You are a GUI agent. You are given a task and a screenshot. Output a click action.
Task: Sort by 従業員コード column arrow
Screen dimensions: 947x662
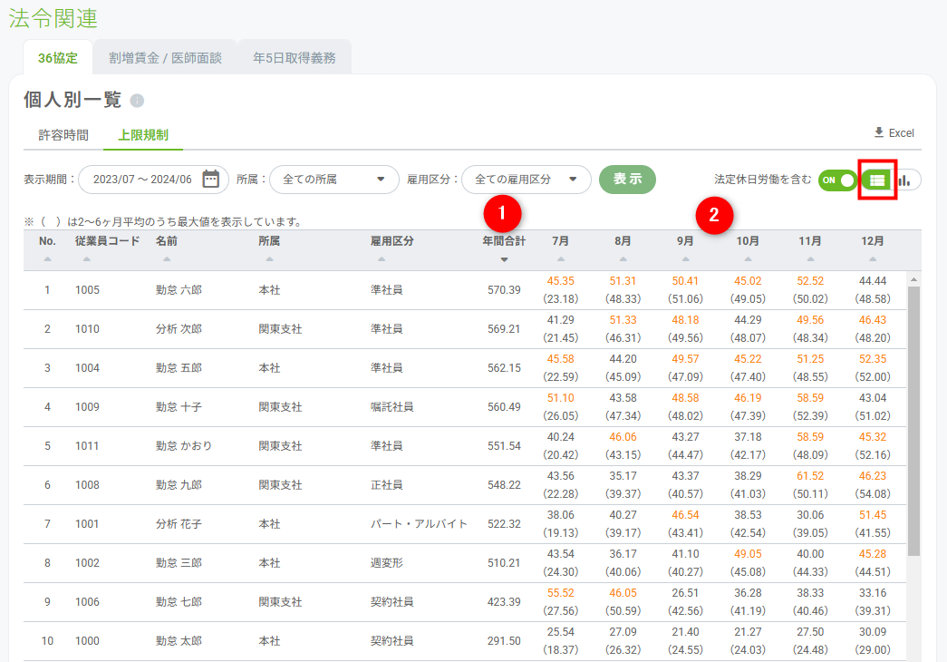pos(87,259)
